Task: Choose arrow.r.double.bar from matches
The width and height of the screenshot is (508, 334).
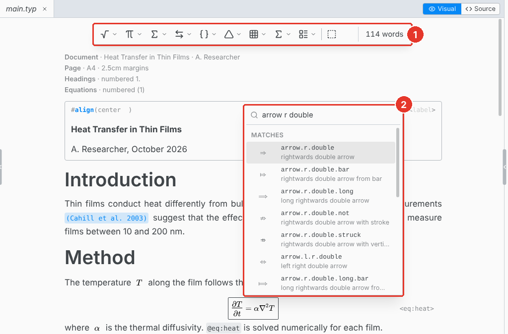Action: tap(321, 174)
